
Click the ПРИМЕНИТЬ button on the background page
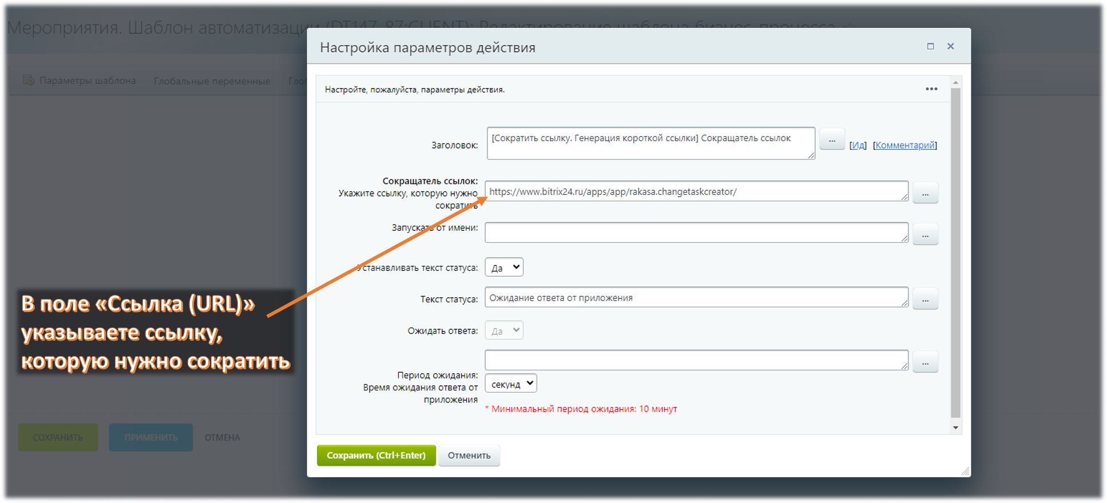[x=151, y=437]
